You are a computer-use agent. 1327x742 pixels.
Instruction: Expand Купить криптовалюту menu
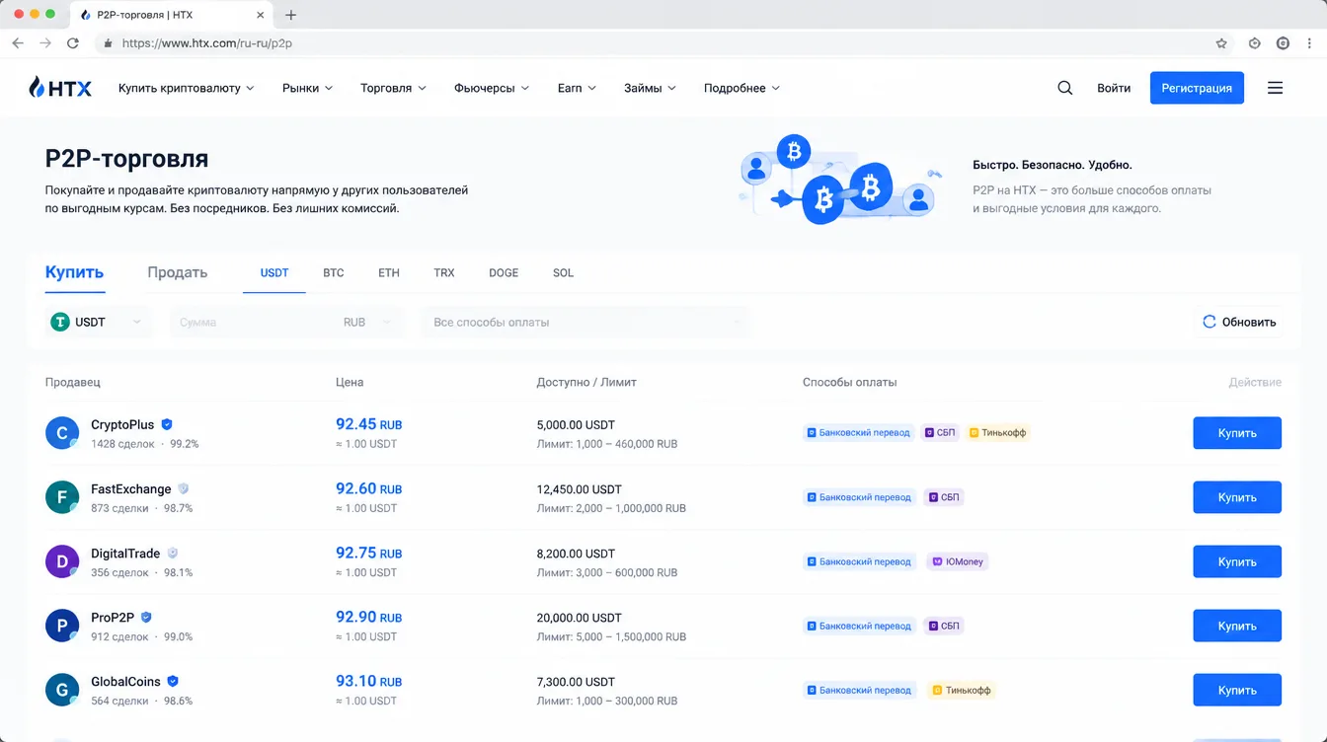coord(187,88)
